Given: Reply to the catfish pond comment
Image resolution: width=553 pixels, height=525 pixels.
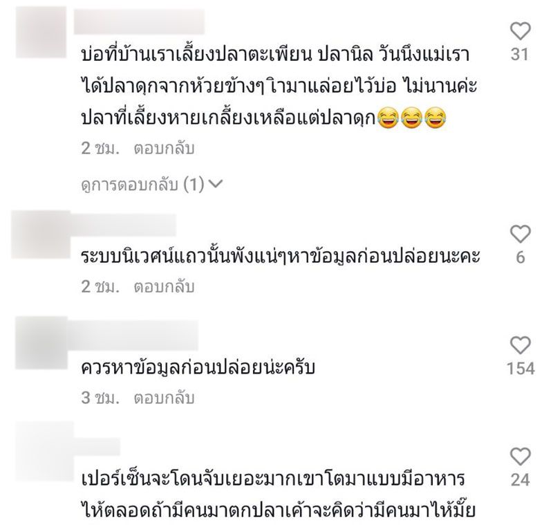Looking at the screenshot, I should point(164,149).
